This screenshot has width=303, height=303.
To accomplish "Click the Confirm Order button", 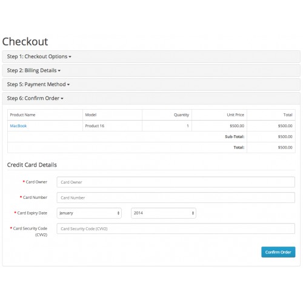I will [278, 252].
